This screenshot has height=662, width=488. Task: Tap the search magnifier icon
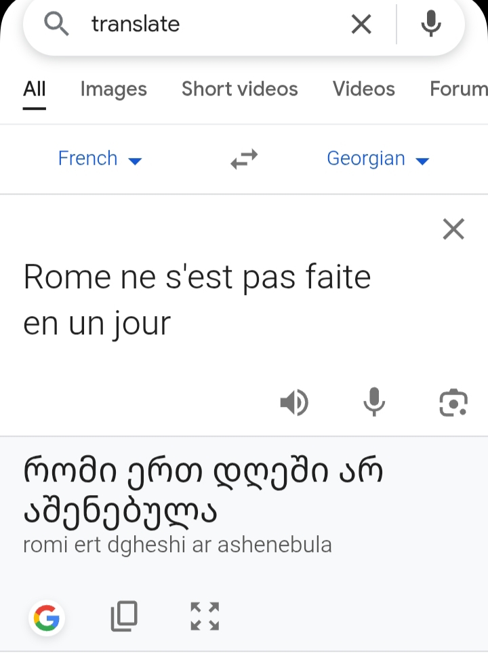pyautogui.click(x=57, y=24)
